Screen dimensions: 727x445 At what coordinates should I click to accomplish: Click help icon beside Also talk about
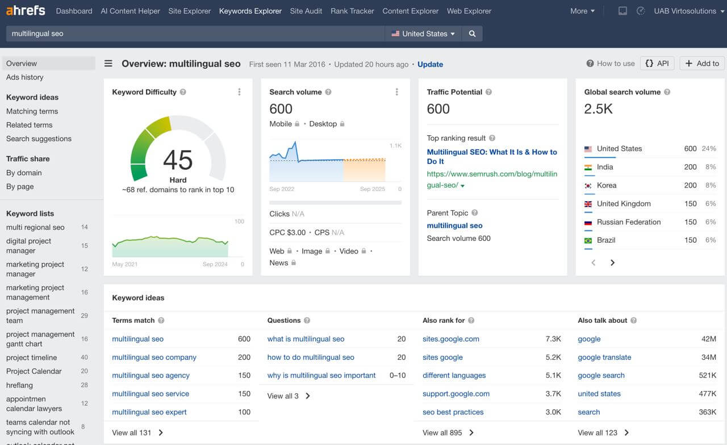click(633, 321)
